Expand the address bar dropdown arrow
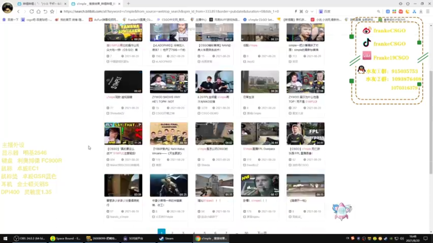Viewport: 433px width, 243px height. click(312, 11)
